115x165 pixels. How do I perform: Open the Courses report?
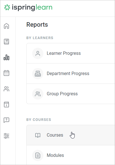pos(71,135)
